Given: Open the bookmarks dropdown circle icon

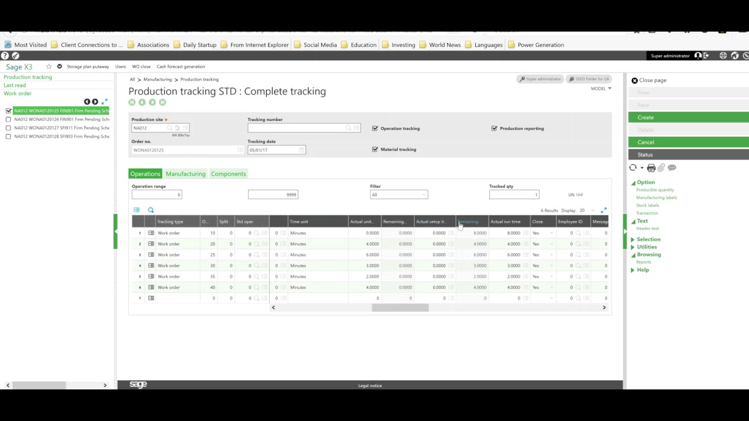Looking at the screenshot, I should coord(59,67).
